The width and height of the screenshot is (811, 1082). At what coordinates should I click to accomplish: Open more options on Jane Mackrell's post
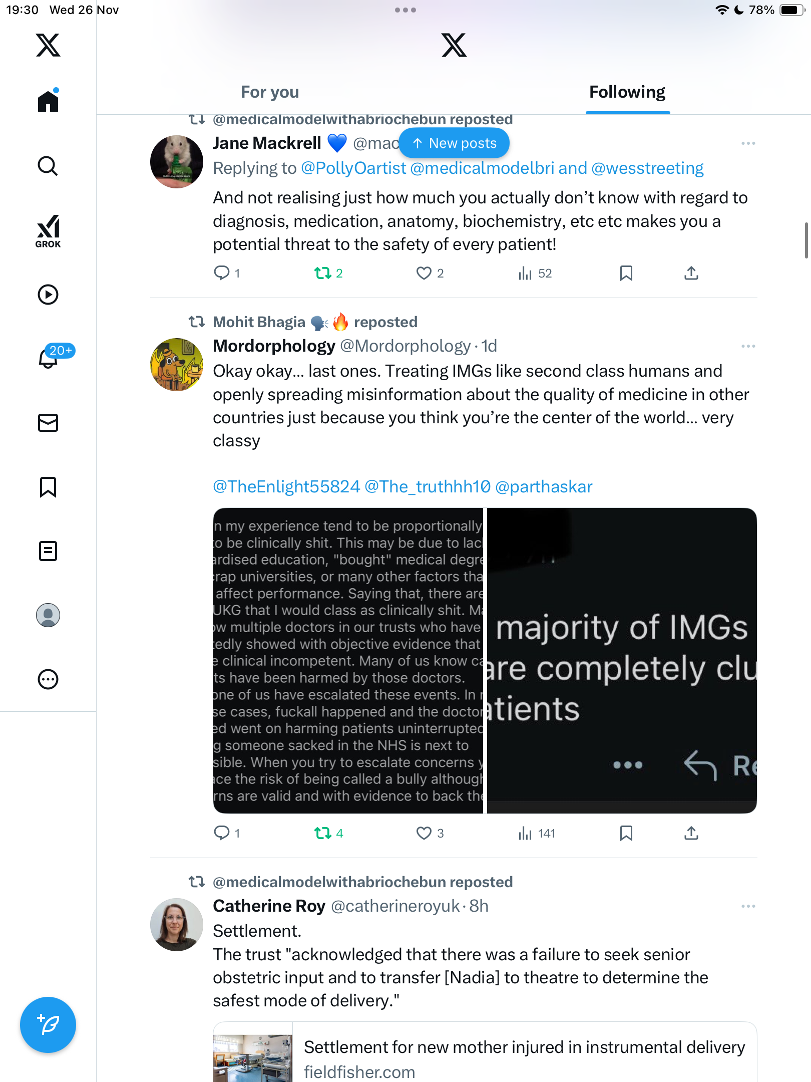[748, 143]
